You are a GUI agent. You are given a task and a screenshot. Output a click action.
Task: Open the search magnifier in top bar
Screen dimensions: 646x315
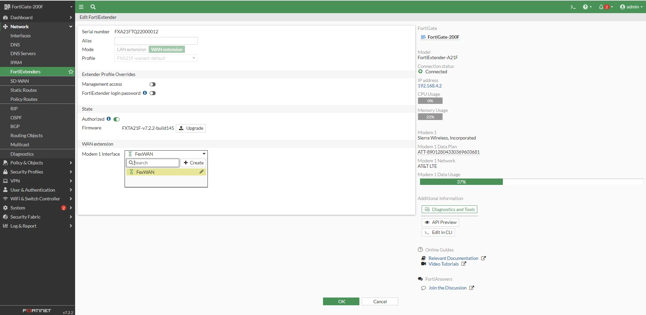(x=93, y=7)
